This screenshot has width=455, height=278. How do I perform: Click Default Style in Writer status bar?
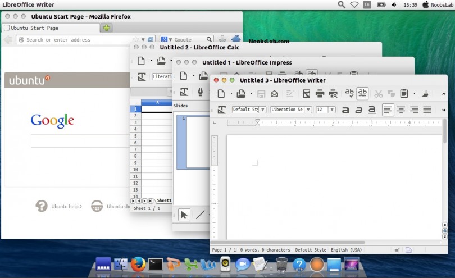pyautogui.click(x=311, y=250)
